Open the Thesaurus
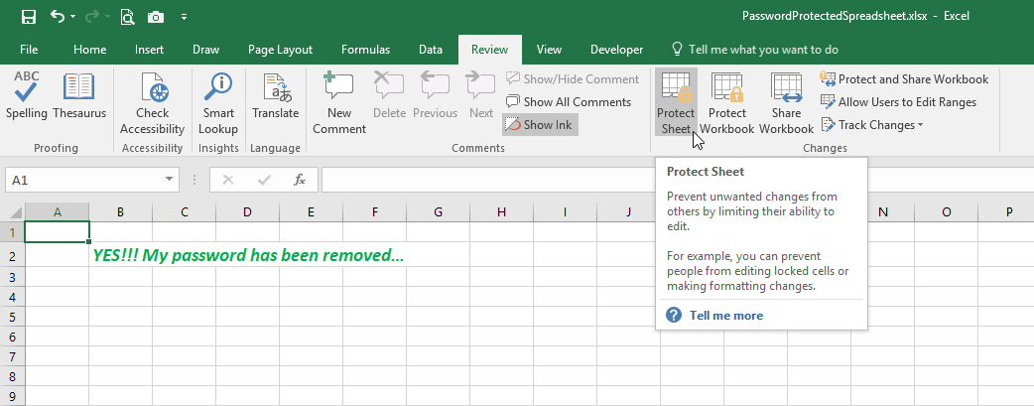Viewport: 1034px width, 406px height. 79,96
